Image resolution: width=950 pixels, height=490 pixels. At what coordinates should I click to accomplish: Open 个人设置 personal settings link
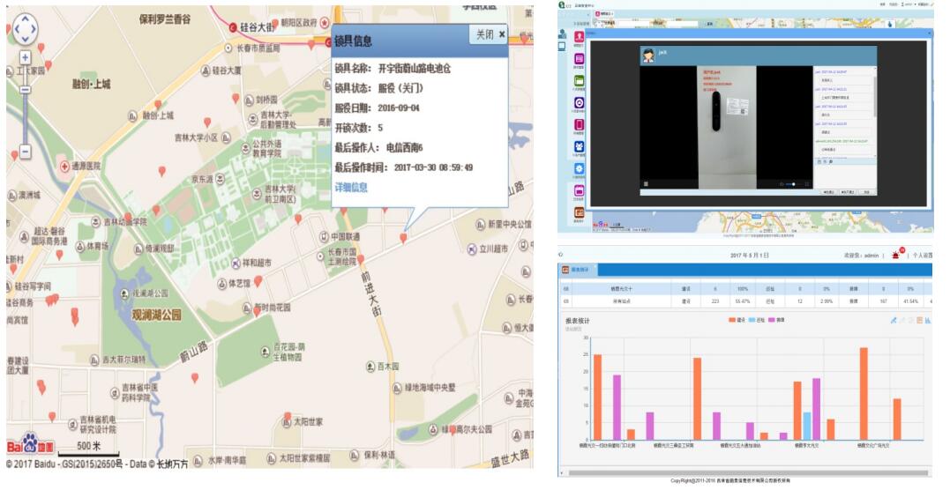coord(922,256)
